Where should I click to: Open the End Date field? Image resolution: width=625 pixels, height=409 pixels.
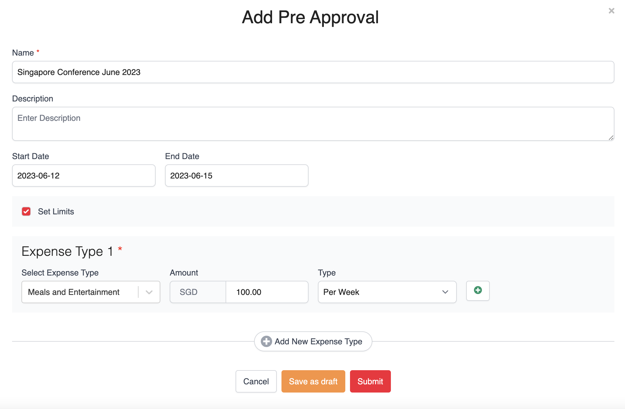pyautogui.click(x=236, y=176)
